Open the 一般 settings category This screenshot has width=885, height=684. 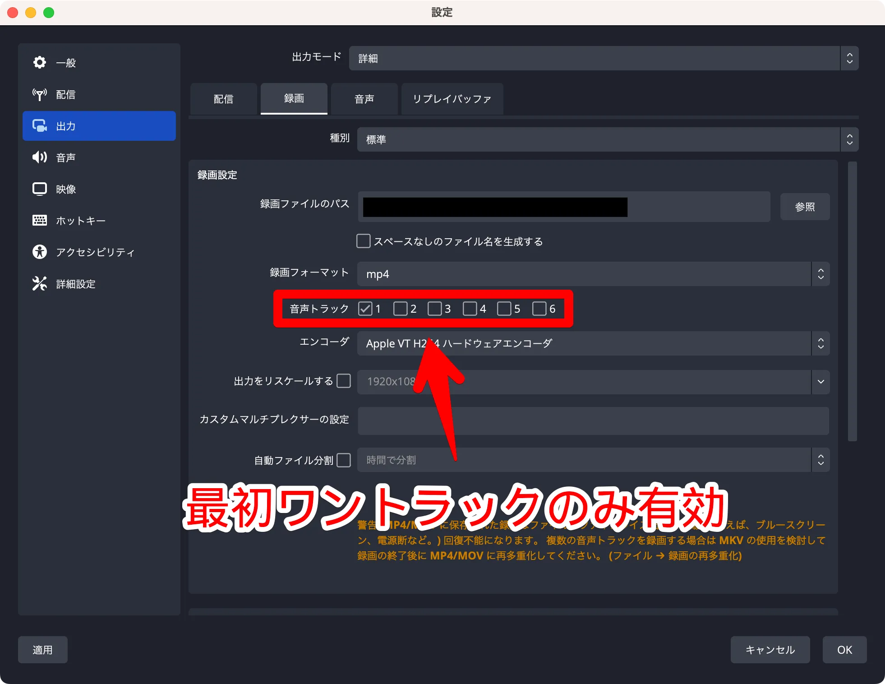(x=99, y=63)
